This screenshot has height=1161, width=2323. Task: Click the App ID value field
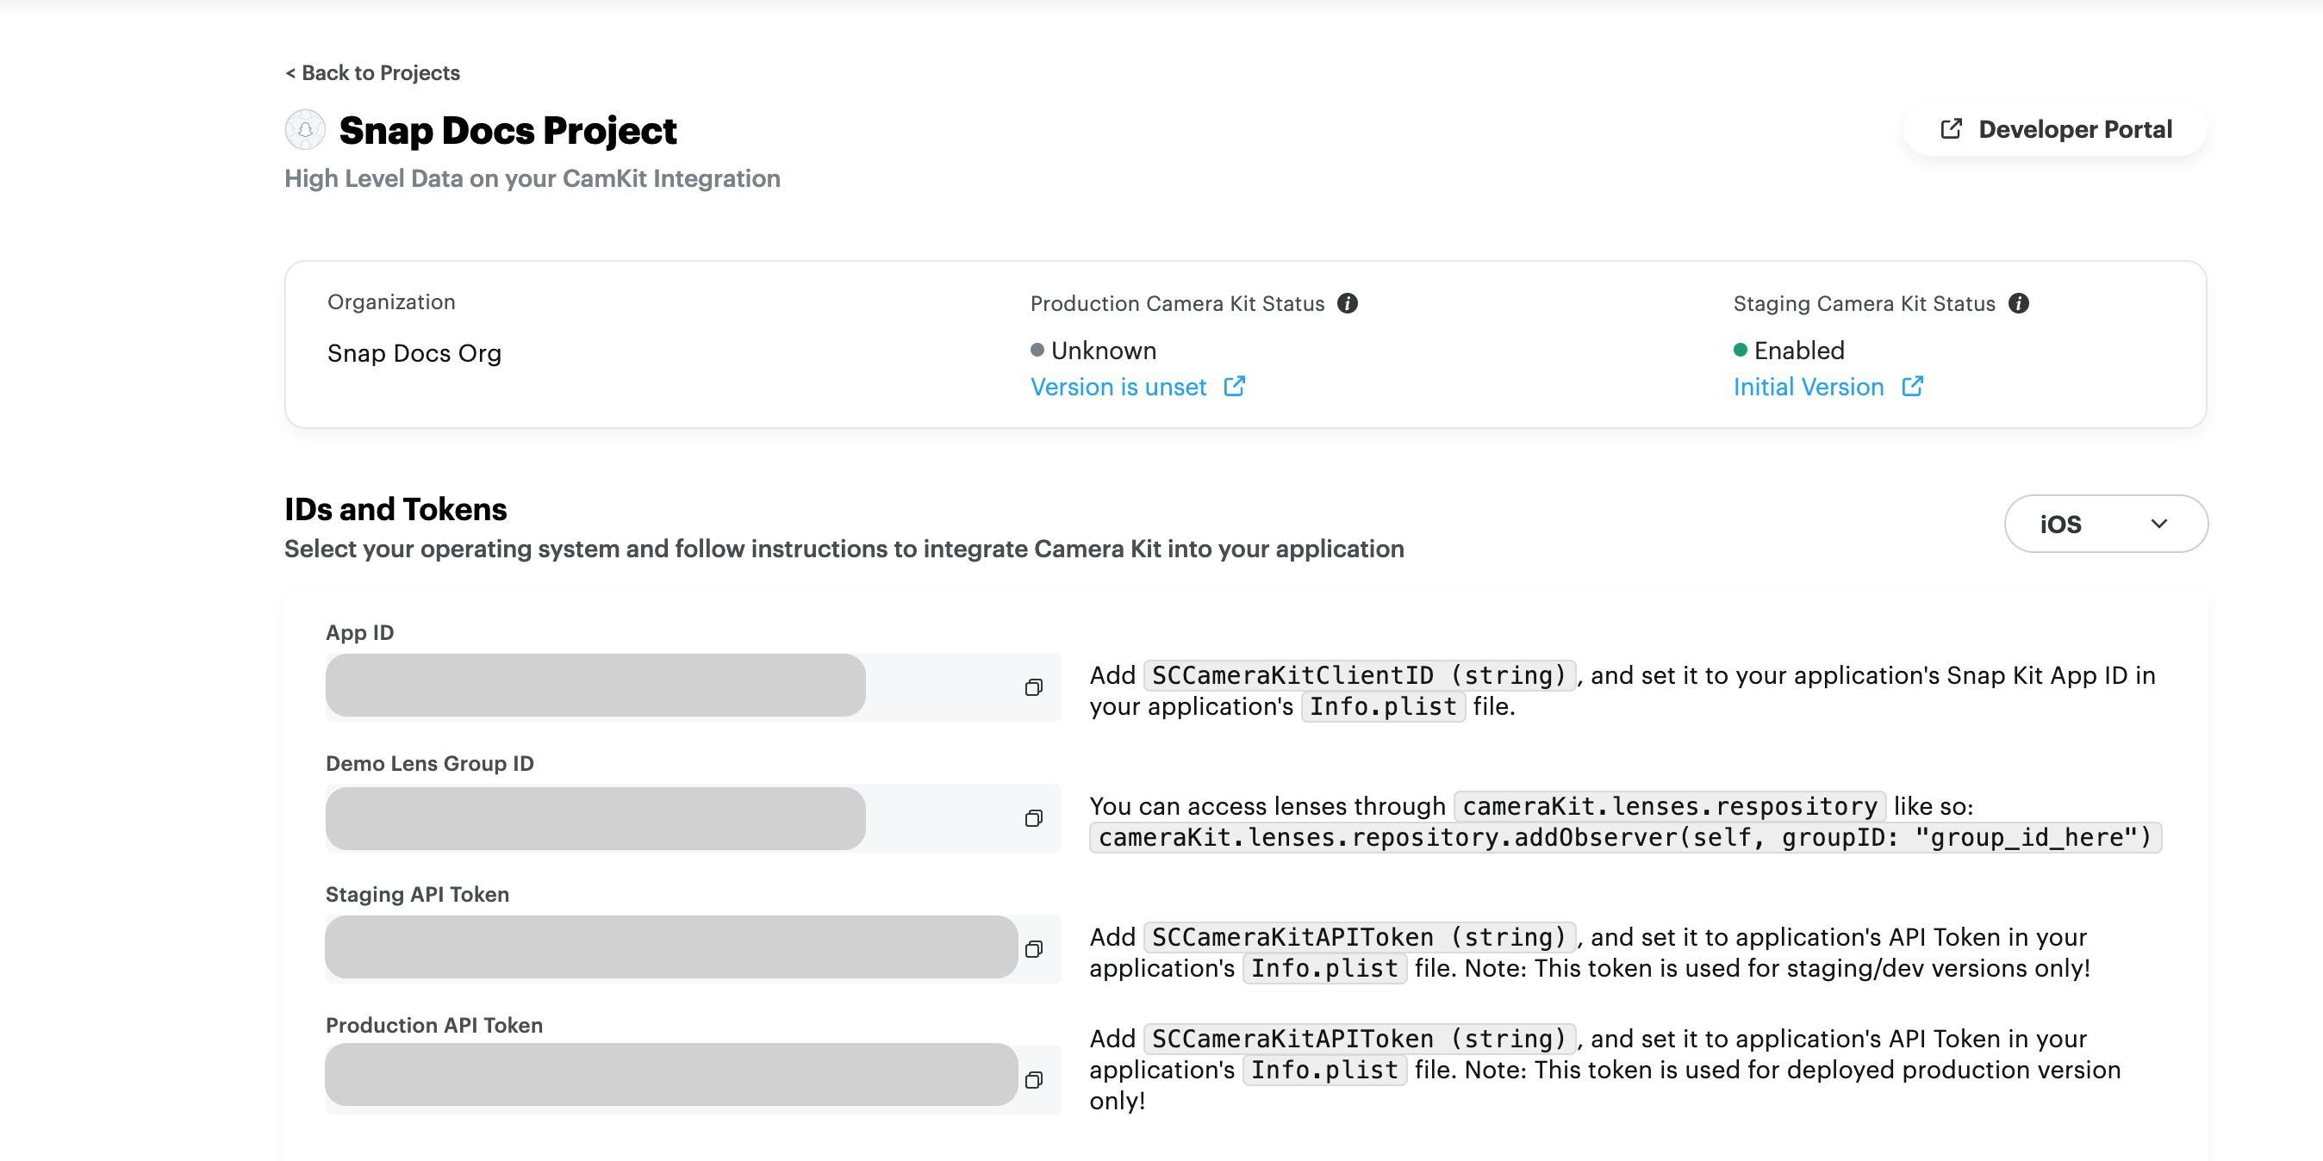pos(595,686)
